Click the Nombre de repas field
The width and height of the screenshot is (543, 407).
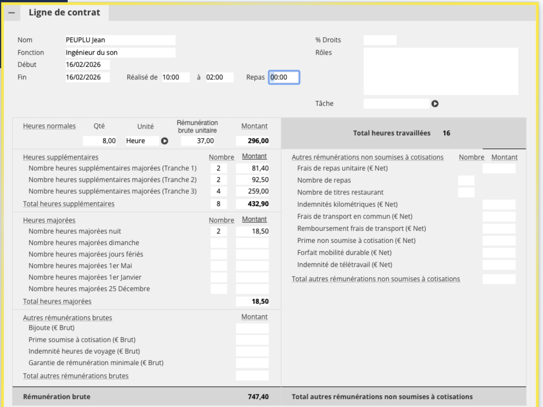[466, 180]
